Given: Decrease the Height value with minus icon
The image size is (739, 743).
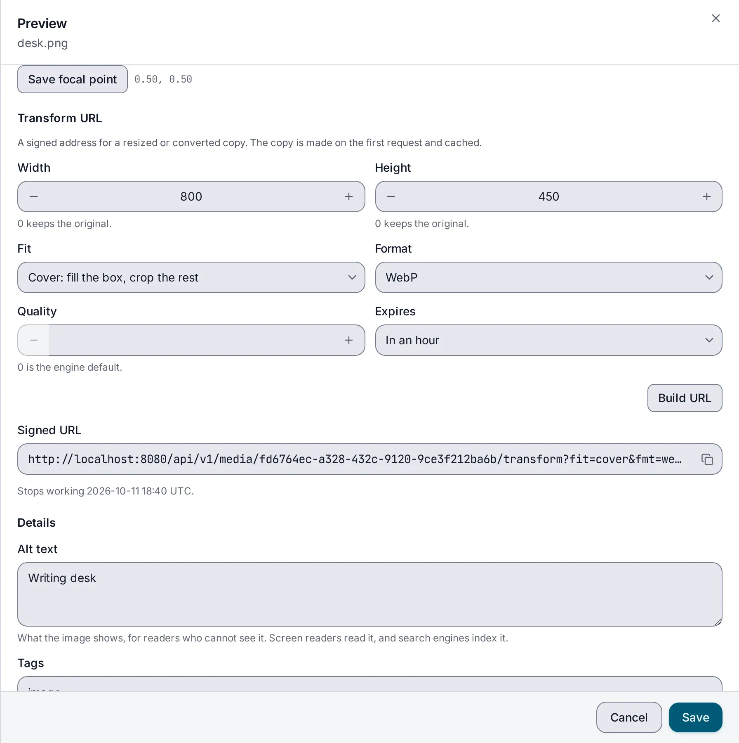Looking at the screenshot, I should pos(391,196).
